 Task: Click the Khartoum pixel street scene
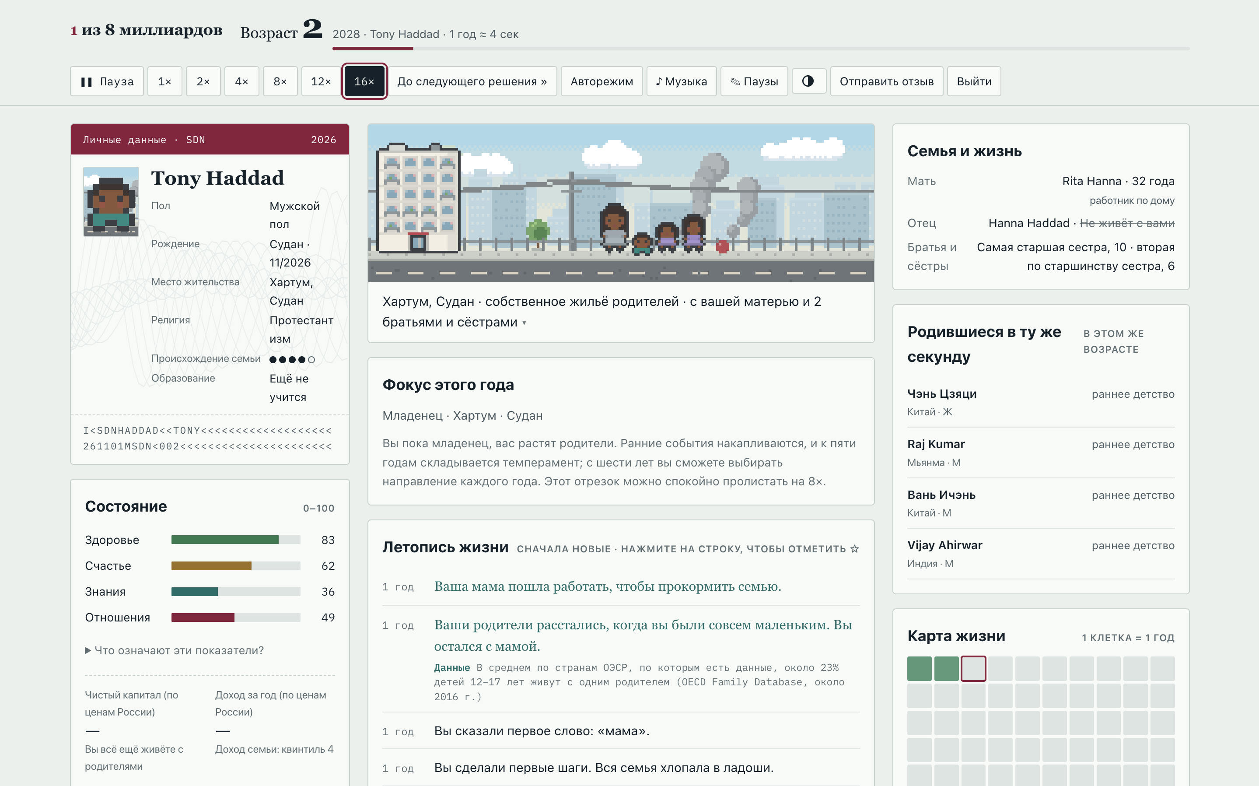point(621,203)
